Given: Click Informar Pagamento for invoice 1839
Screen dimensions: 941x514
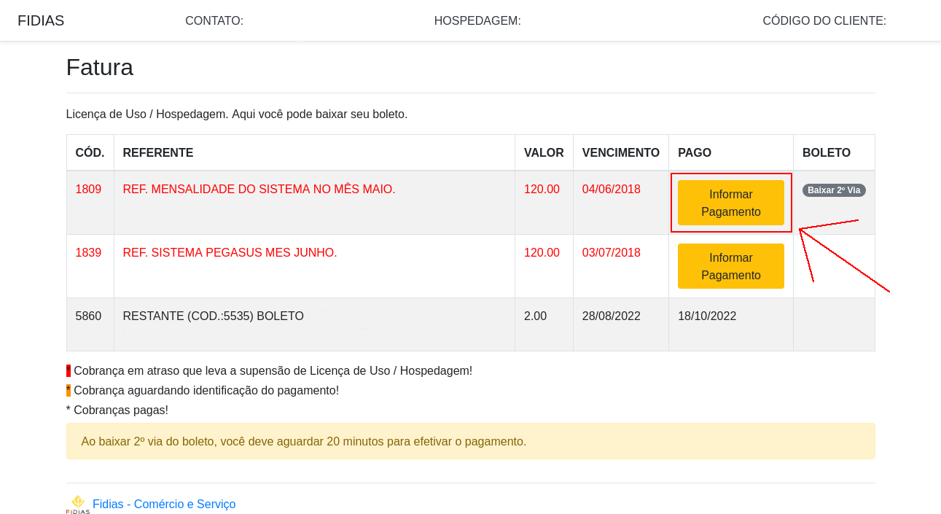Looking at the screenshot, I should click(730, 265).
